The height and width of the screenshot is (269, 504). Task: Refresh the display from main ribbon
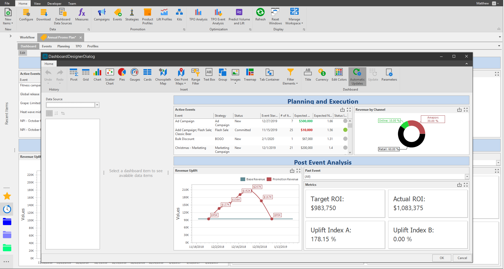(x=260, y=15)
